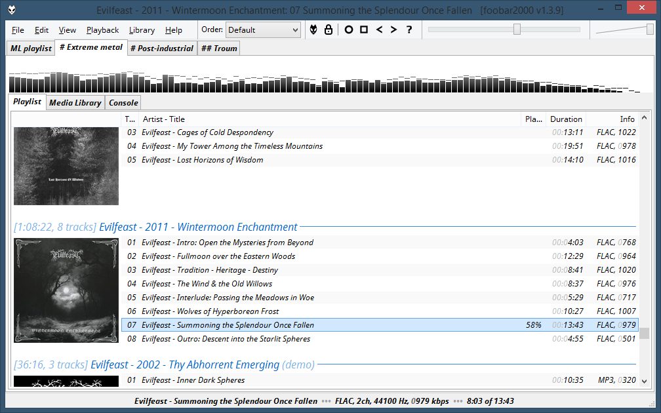The width and height of the screenshot is (661, 413).
Task: Click the question mark random icon
Action: point(409,29)
